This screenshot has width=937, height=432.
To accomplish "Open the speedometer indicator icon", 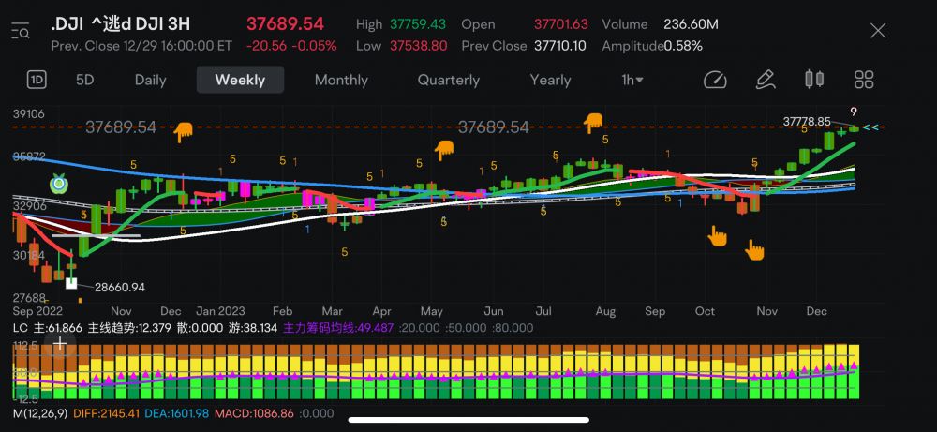I will [x=715, y=80].
